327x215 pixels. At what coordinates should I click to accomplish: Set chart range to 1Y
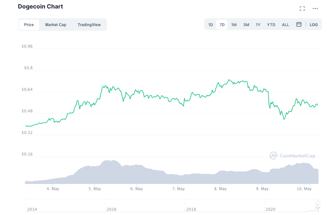pos(258,25)
